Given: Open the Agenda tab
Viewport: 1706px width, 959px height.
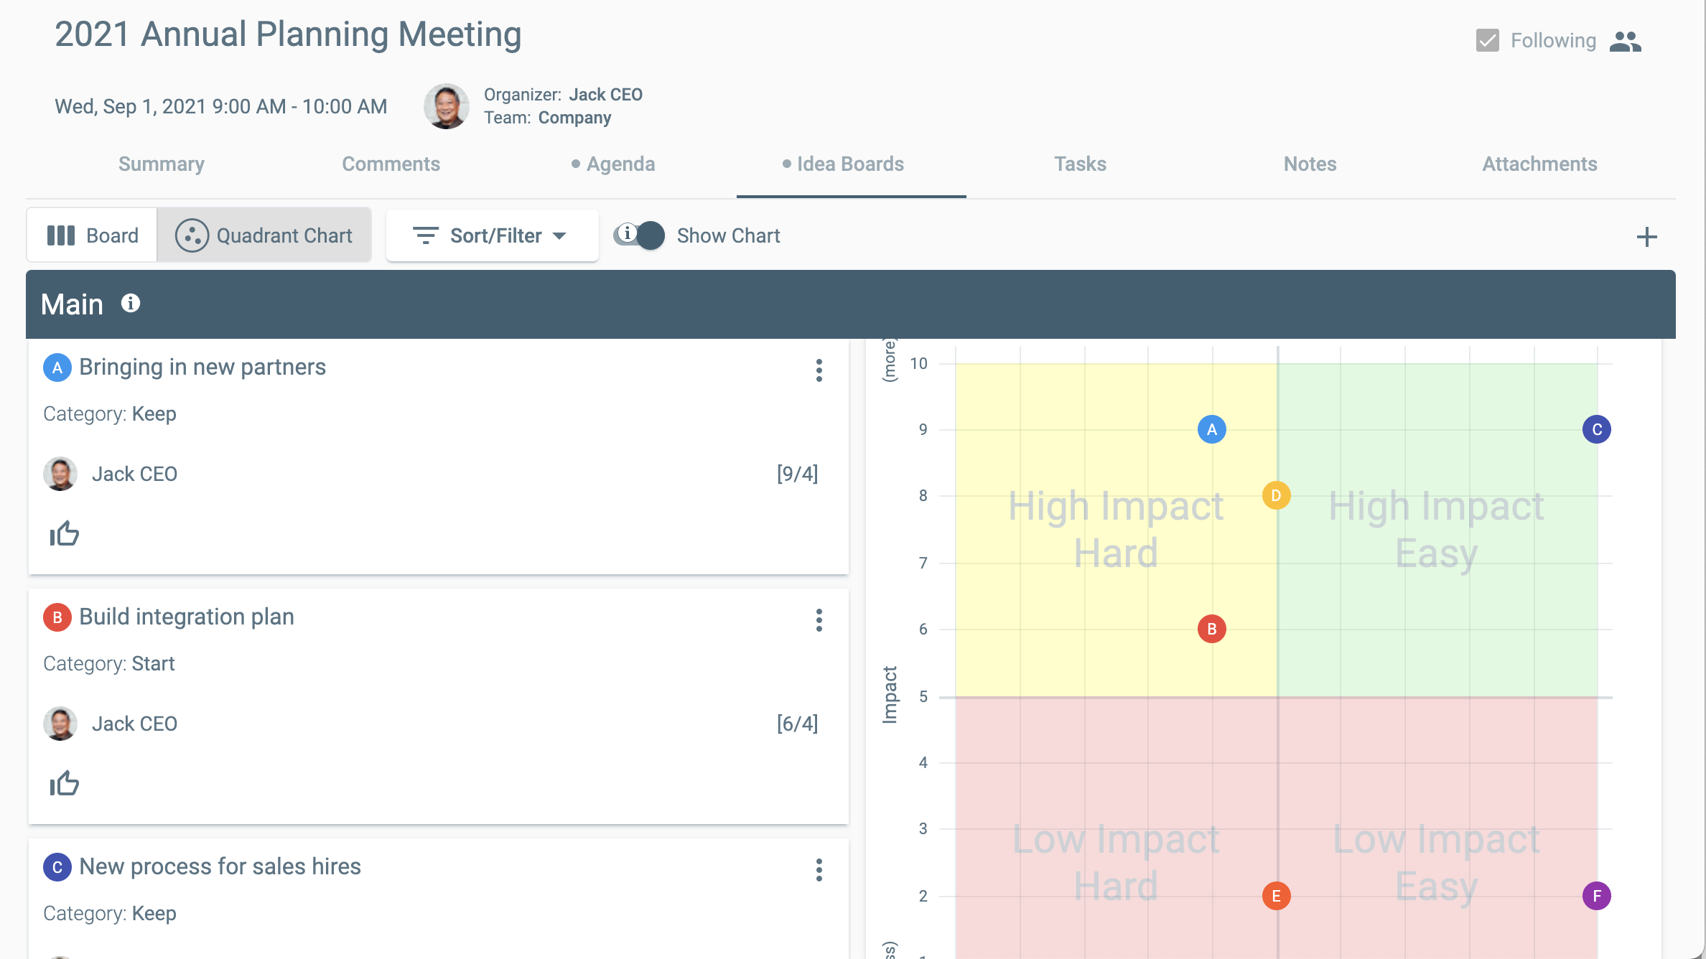Looking at the screenshot, I should coord(621,163).
